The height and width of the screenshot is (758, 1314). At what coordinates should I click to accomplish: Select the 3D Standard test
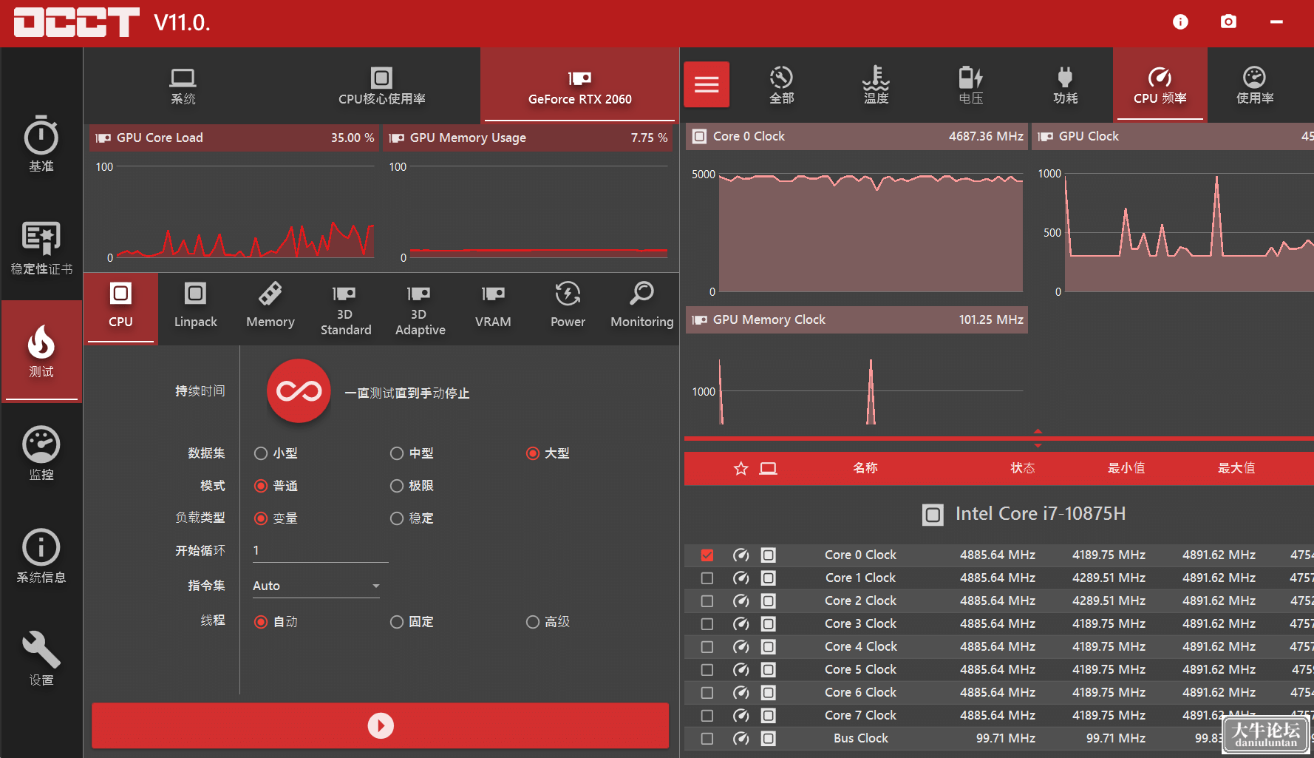(x=345, y=308)
